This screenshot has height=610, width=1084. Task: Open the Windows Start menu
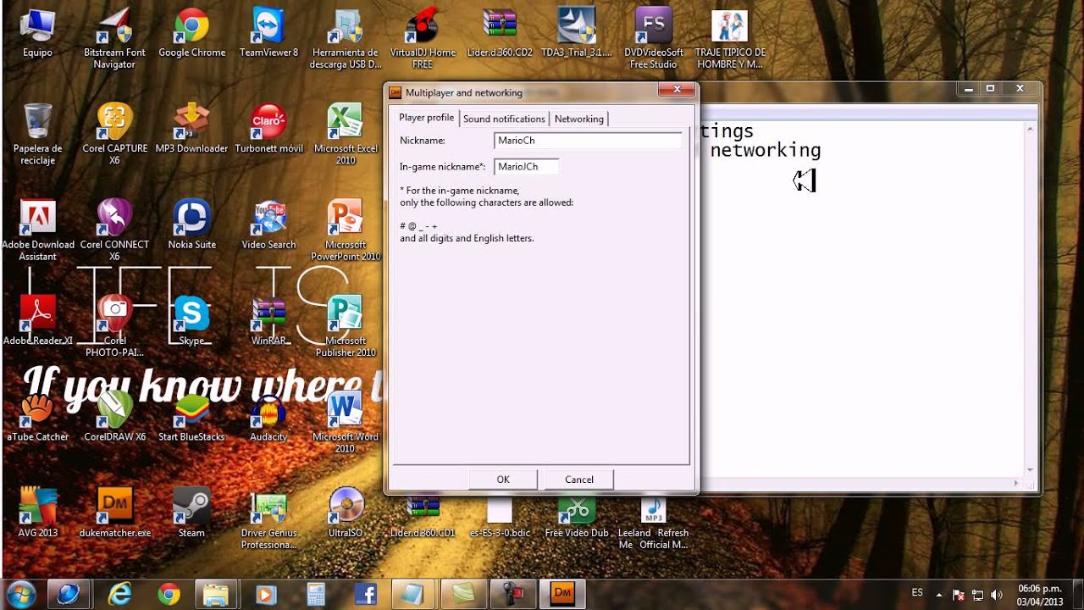[x=20, y=595]
